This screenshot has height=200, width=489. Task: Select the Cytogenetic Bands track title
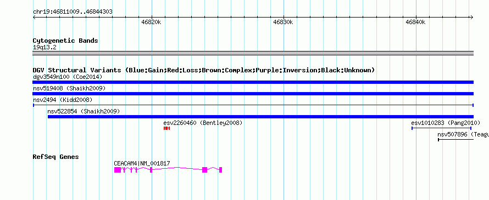click(65, 41)
